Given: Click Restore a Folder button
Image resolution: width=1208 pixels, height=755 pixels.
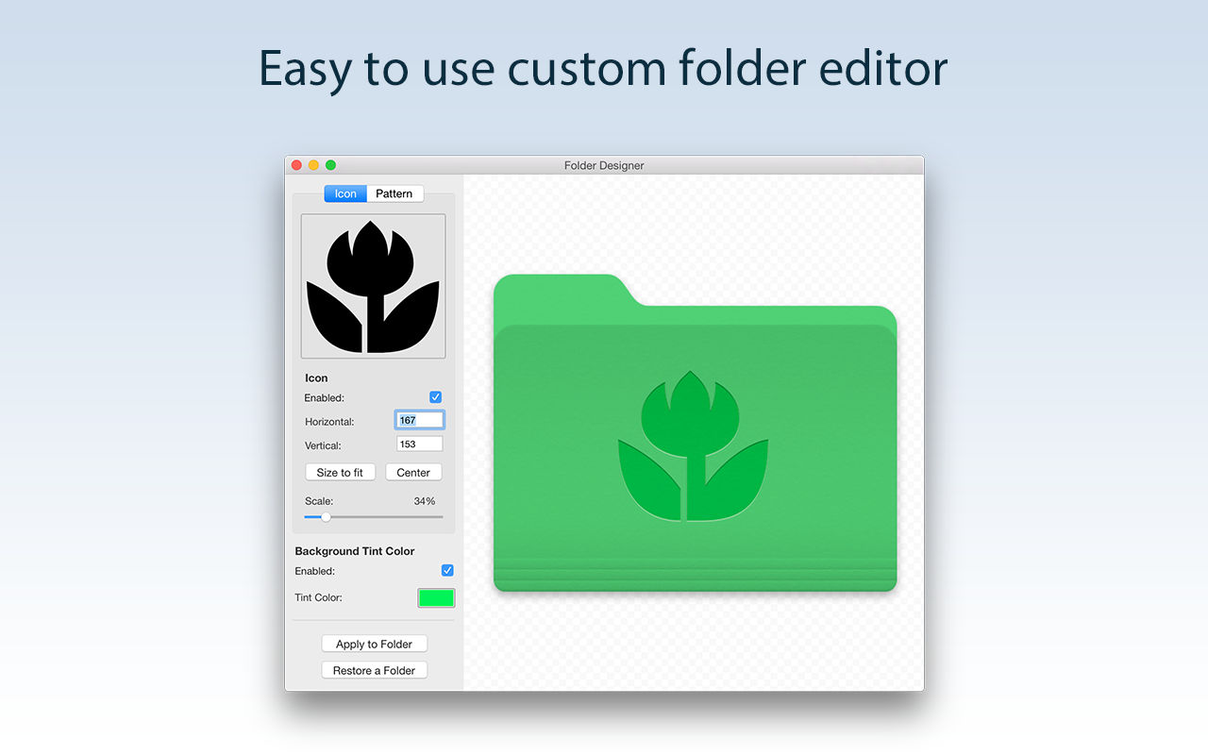Looking at the screenshot, I should pos(374,670).
